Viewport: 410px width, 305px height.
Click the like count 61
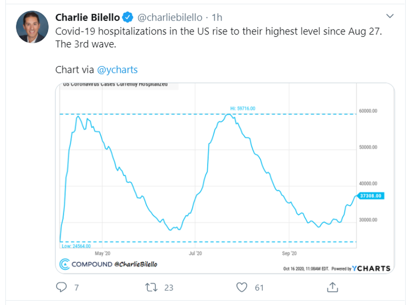[x=259, y=287]
